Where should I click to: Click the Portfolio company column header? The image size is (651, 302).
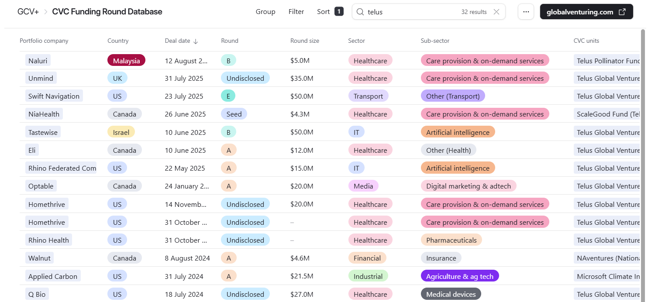coord(44,41)
